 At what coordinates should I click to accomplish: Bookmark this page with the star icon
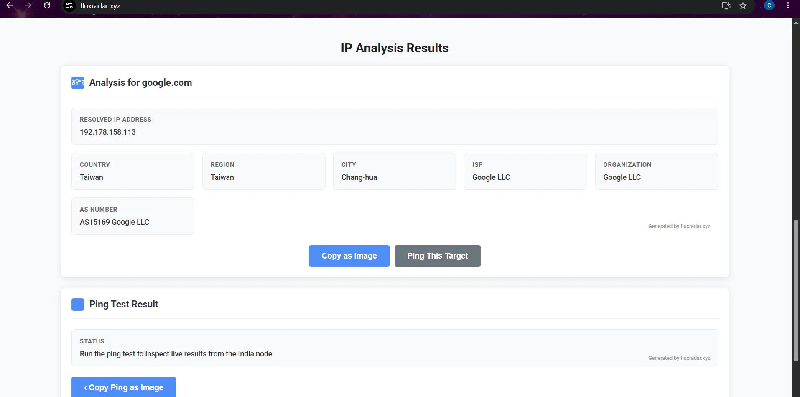pos(743,6)
